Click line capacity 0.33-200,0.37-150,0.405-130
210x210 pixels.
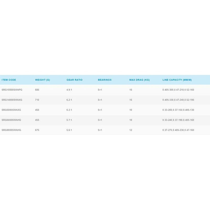pos(178,110)
